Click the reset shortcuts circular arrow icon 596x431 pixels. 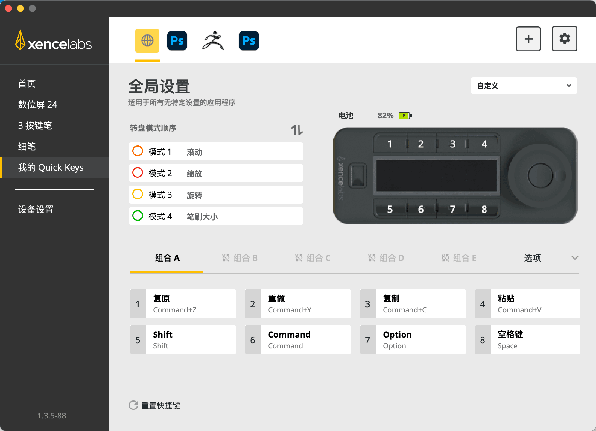click(133, 405)
